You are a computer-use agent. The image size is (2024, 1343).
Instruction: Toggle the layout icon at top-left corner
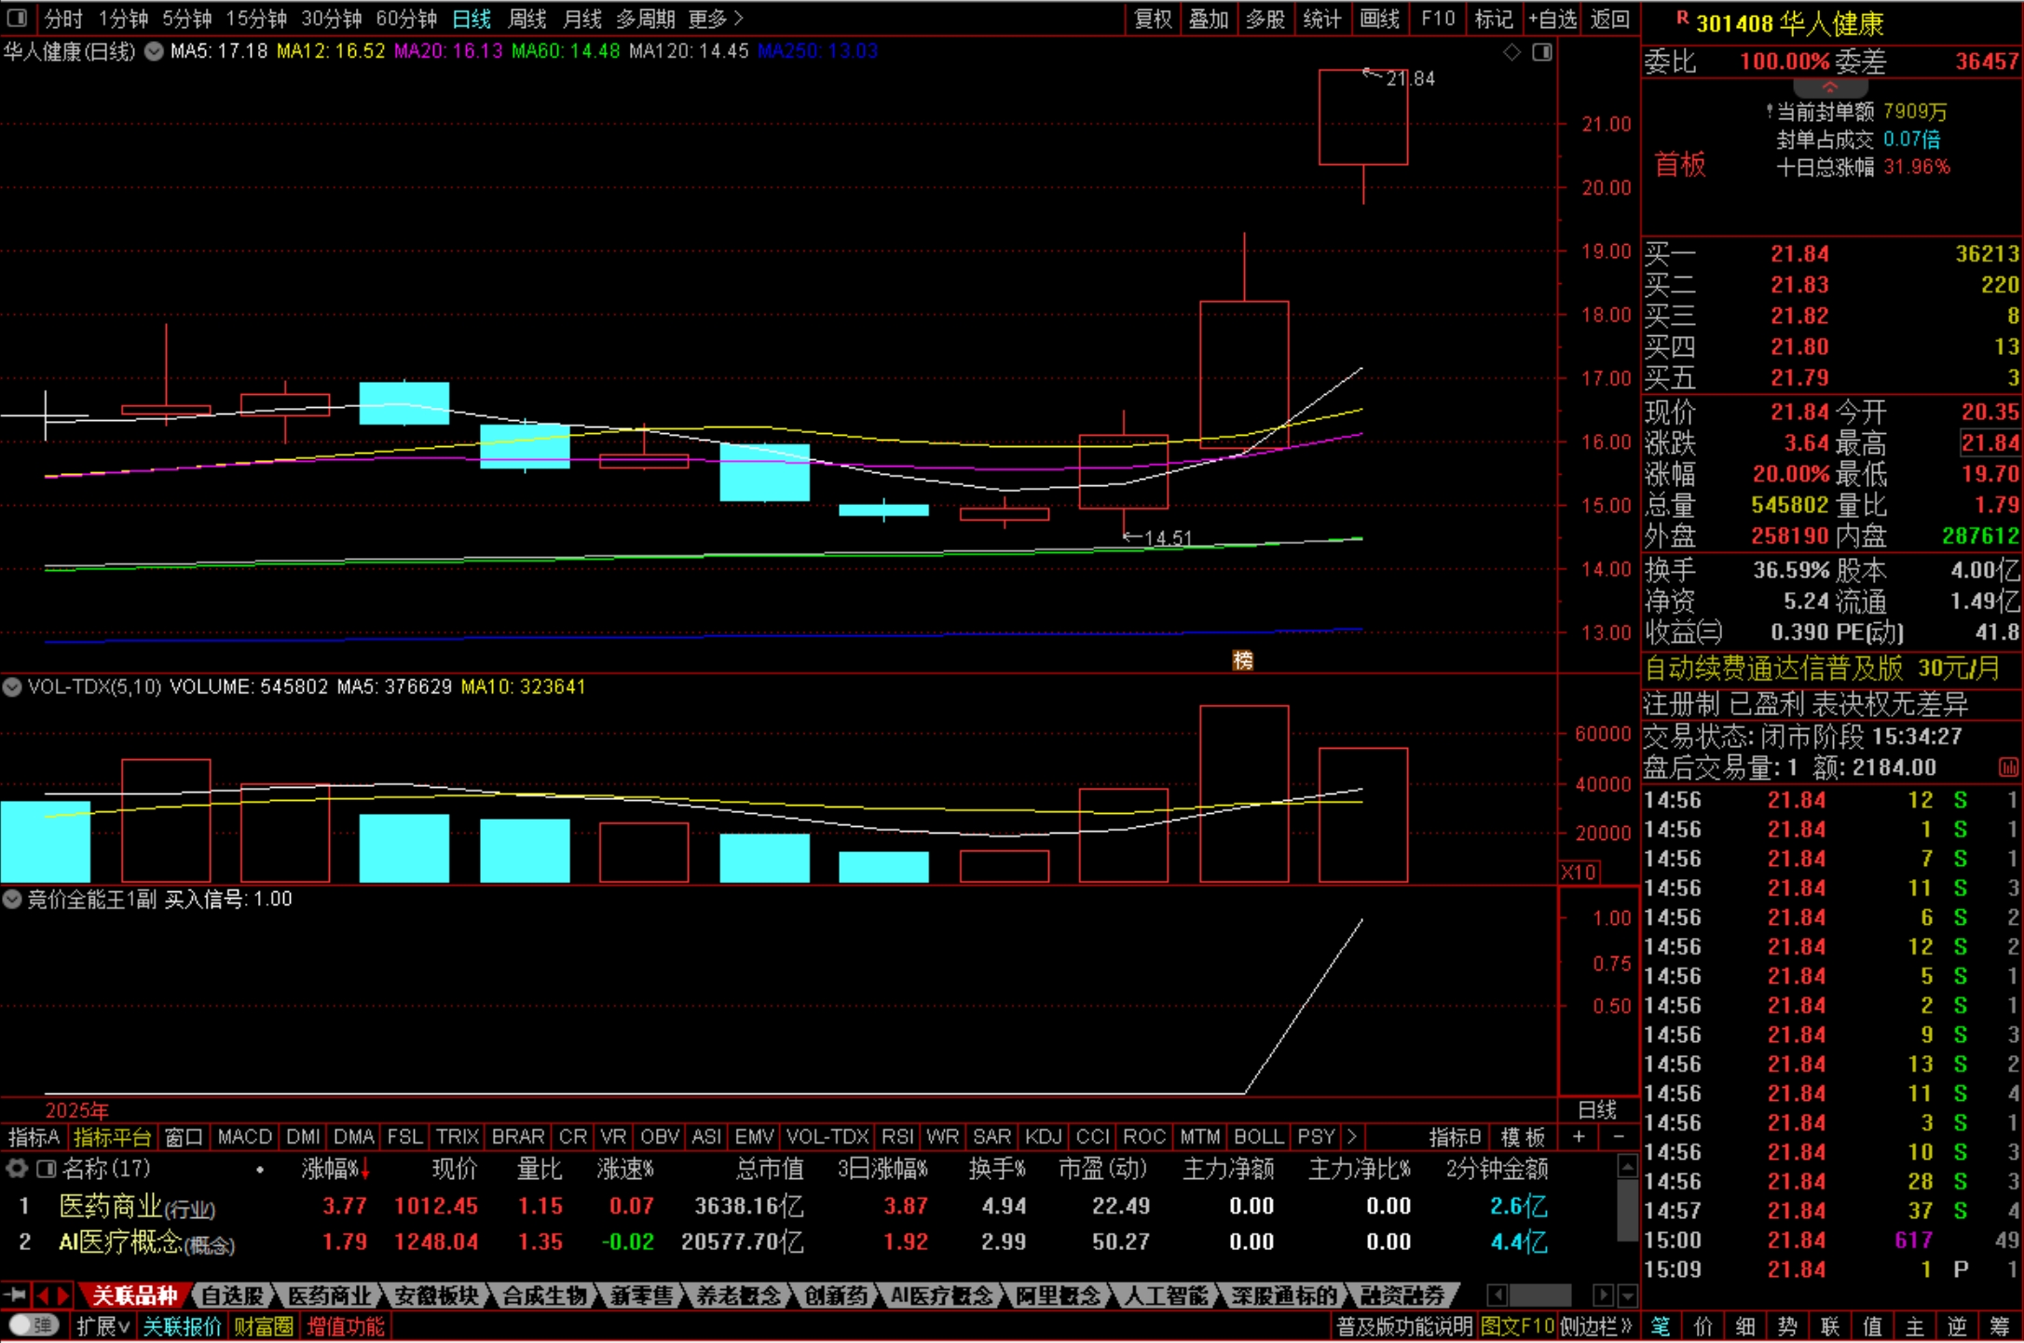[x=17, y=18]
